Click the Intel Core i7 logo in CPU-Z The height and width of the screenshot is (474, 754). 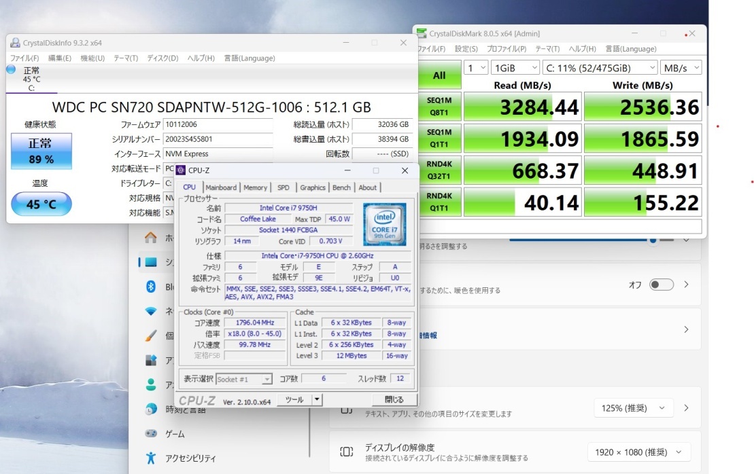click(385, 224)
